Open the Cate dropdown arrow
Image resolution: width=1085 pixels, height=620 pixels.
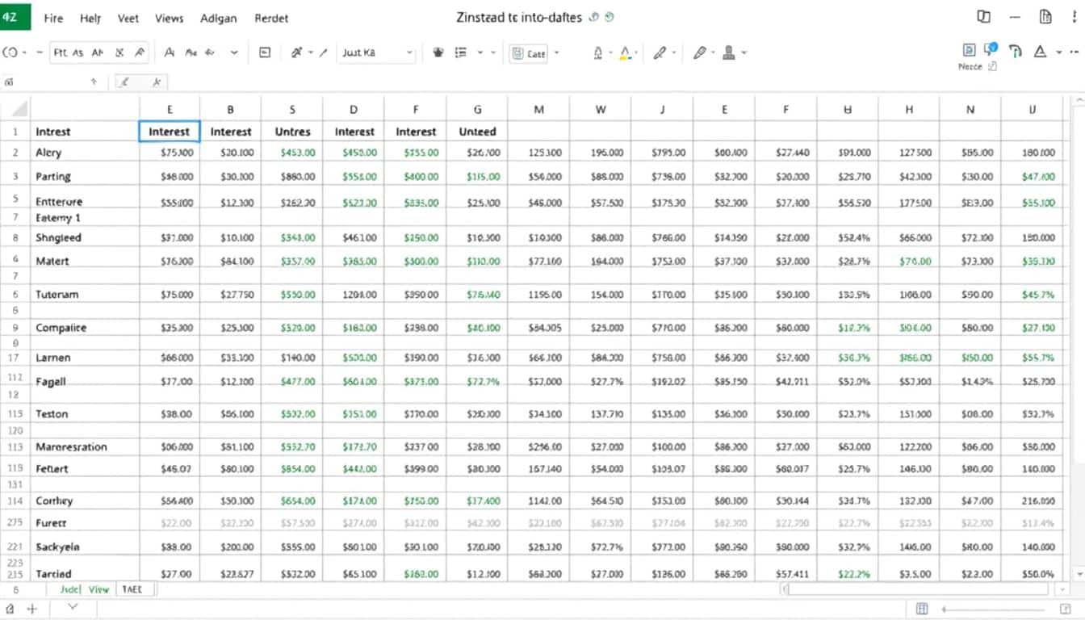tap(556, 52)
